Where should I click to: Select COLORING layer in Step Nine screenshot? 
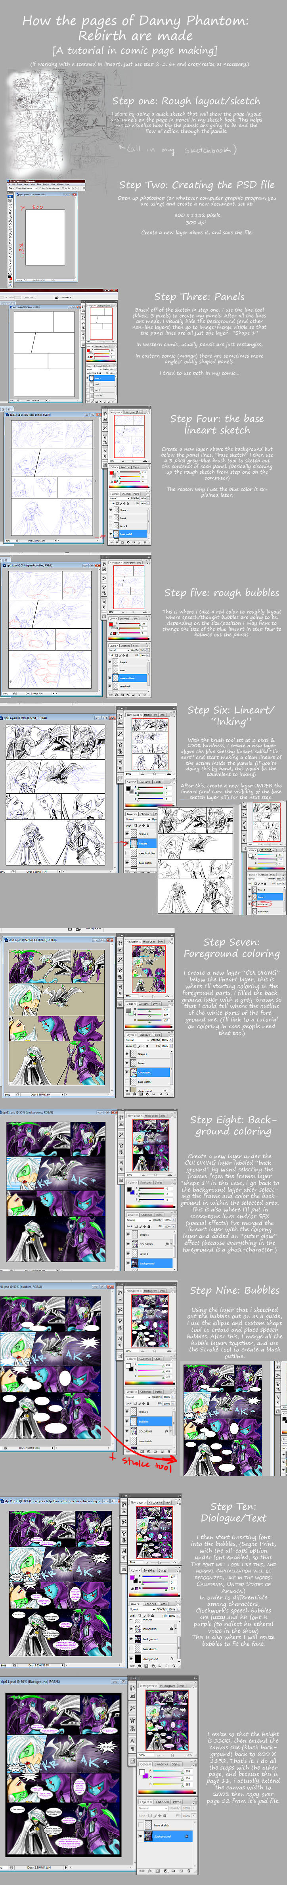(148, 1431)
